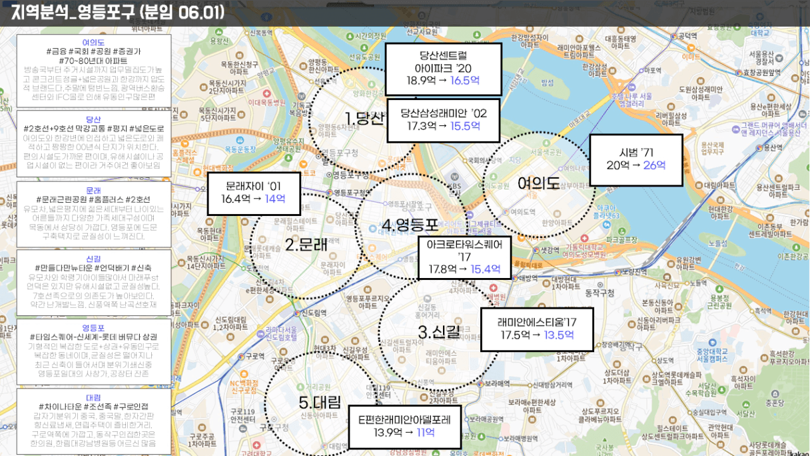
Task: Click the 3.신길 area label
Action: click(x=439, y=331)
